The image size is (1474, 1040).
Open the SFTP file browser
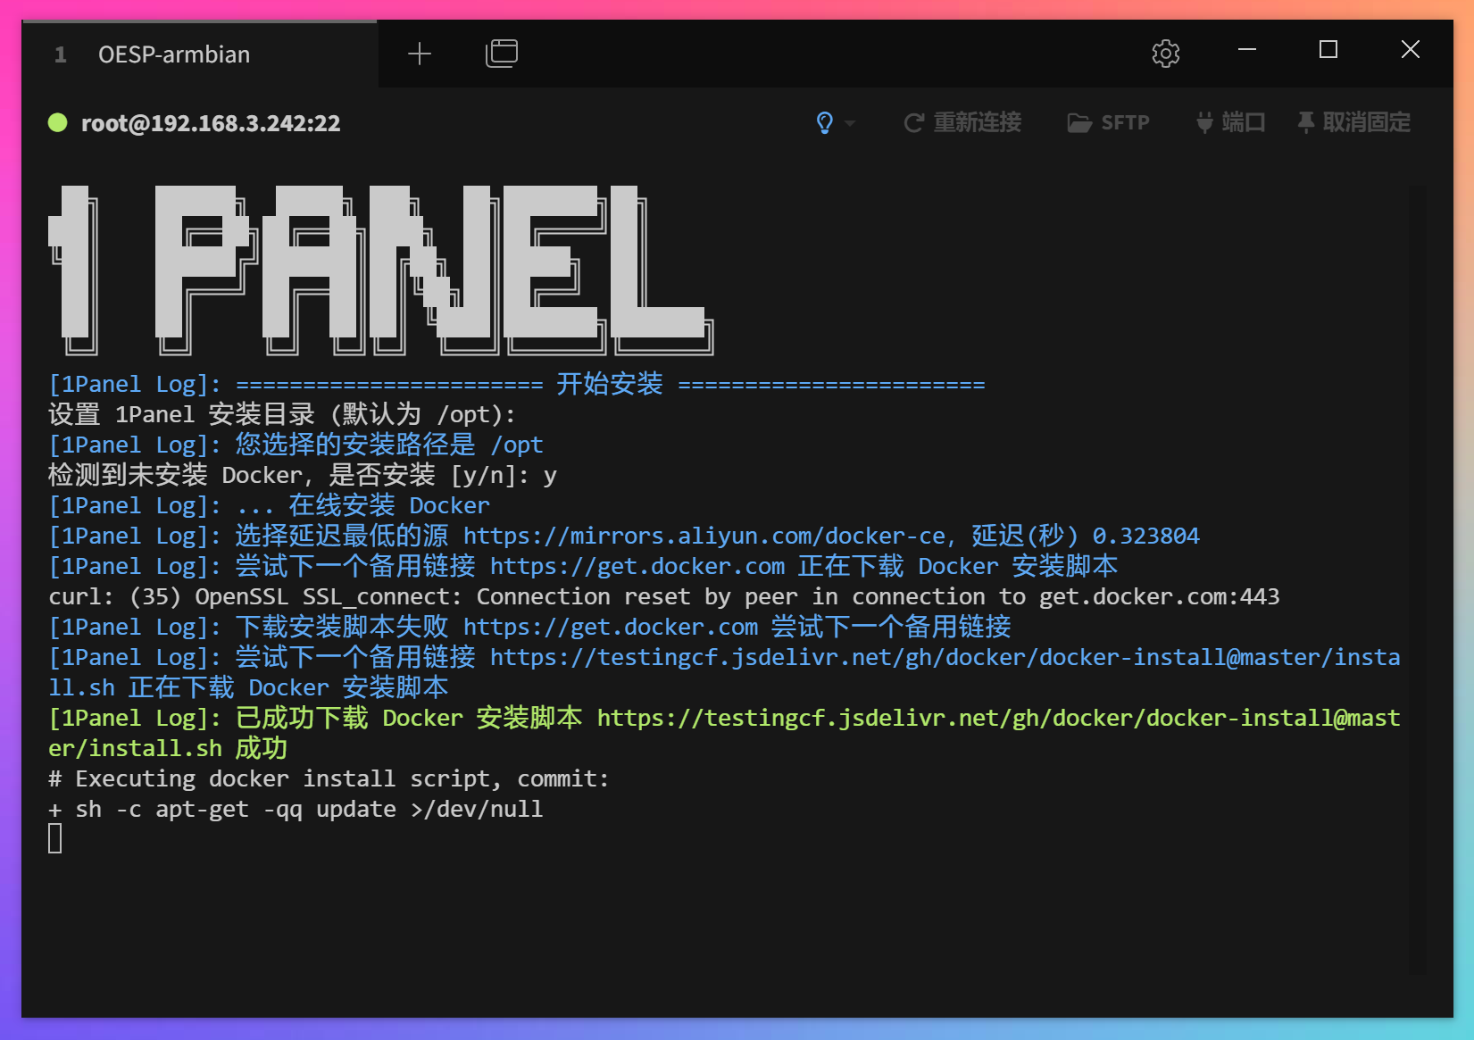click(1108, 122)
